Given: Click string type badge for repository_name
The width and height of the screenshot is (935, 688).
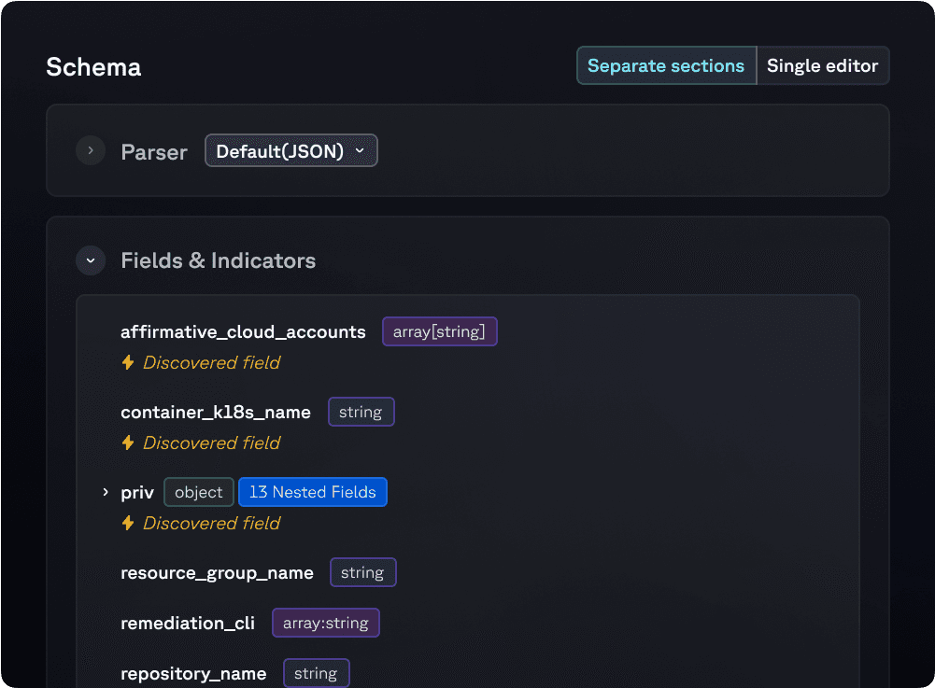Looking at the screenshot, I should coord(316,674).
